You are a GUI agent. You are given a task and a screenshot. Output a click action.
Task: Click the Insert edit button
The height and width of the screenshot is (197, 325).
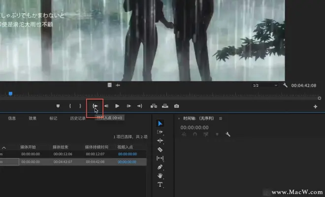tap(154, 106)
